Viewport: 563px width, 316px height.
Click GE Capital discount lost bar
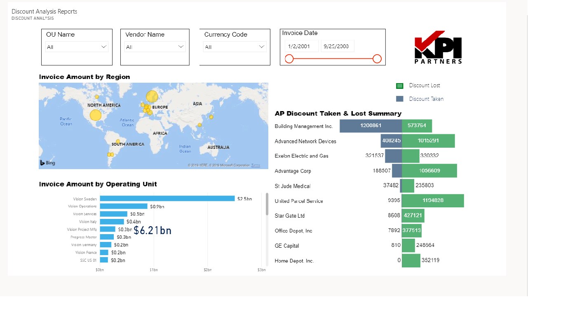point(408,245)
